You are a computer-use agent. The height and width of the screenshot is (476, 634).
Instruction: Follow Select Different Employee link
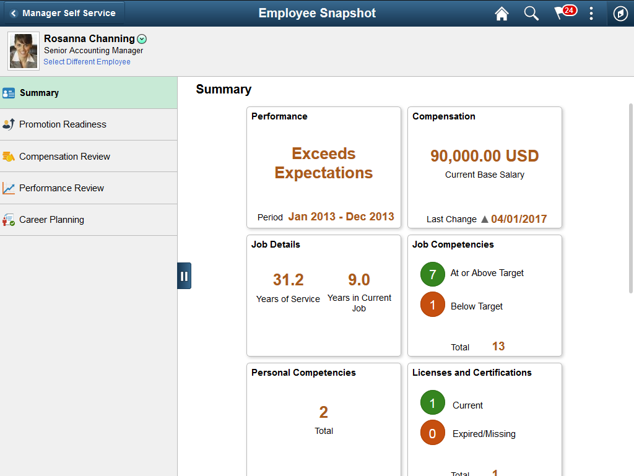pyautogui.click(x=87, y=62)
